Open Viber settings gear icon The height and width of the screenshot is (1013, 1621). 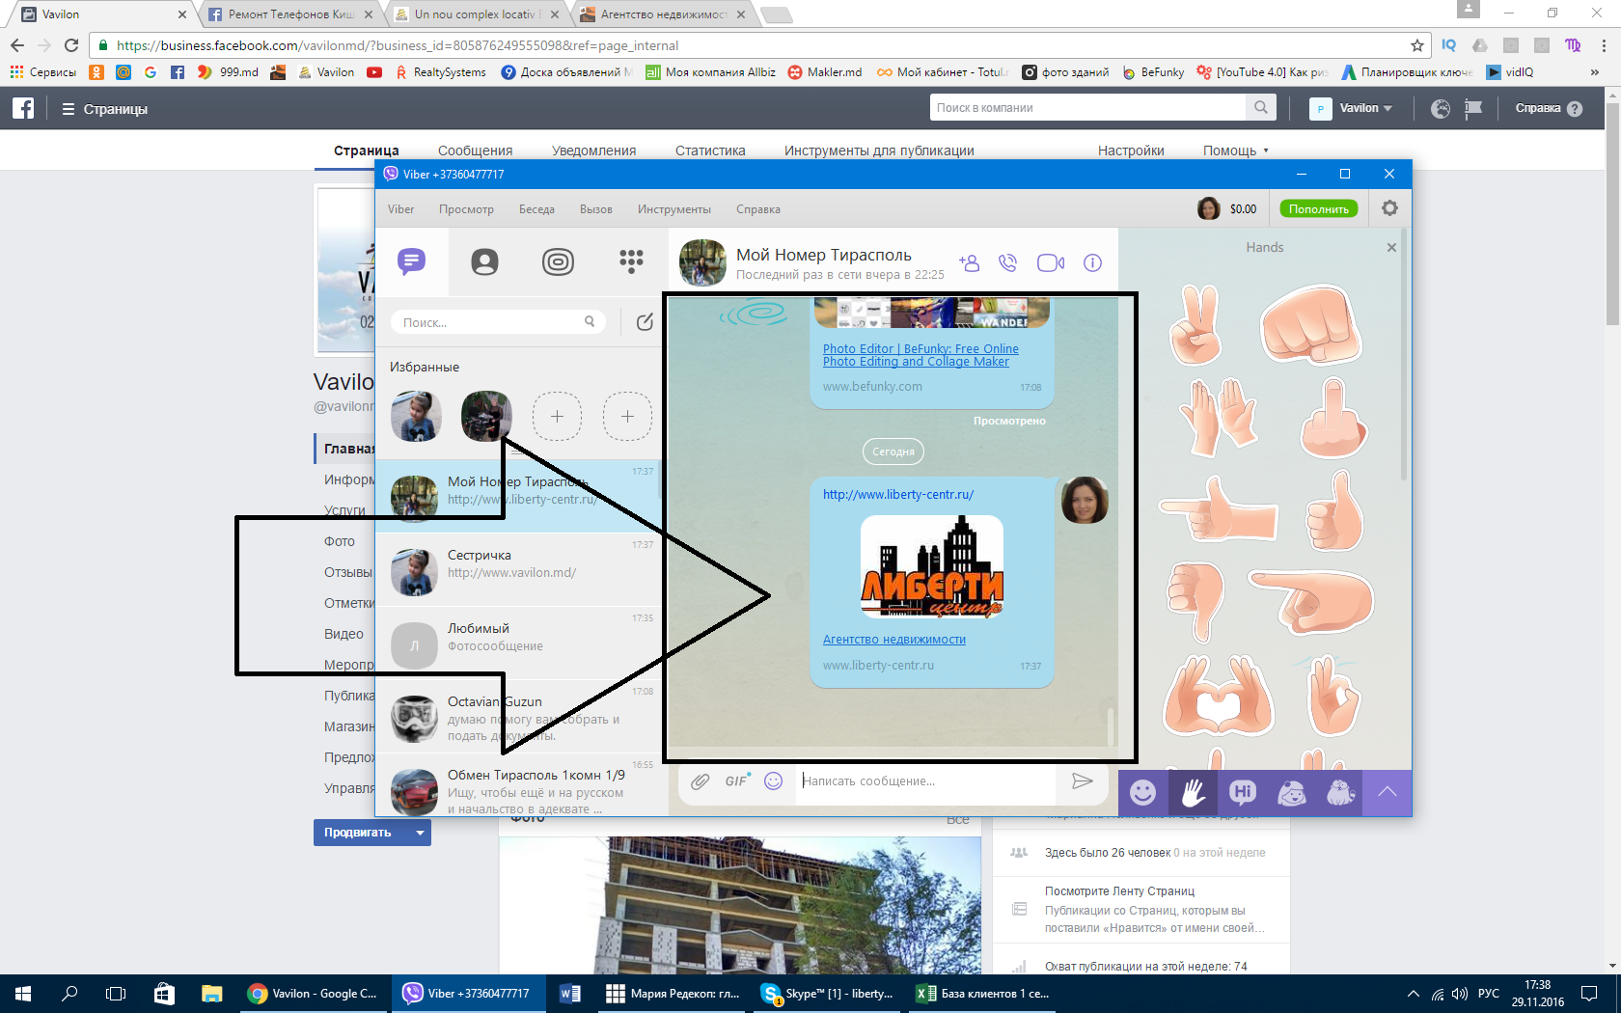[x=1389, y=208]
